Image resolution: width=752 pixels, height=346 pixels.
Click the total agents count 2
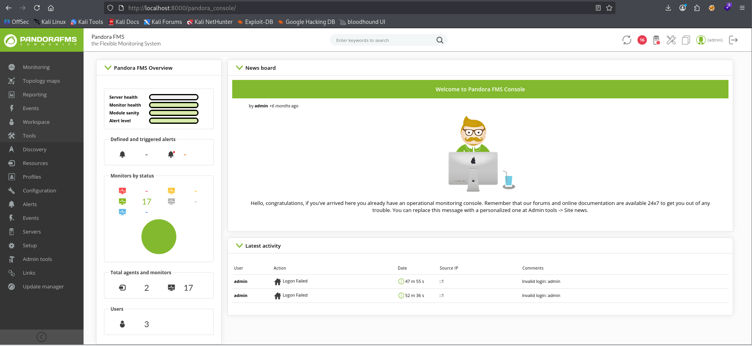[147, 288]
